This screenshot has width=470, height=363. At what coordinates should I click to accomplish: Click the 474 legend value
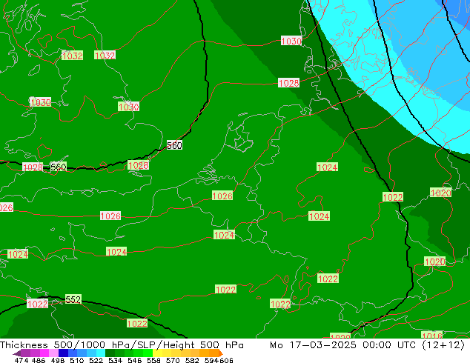[21, 360]
